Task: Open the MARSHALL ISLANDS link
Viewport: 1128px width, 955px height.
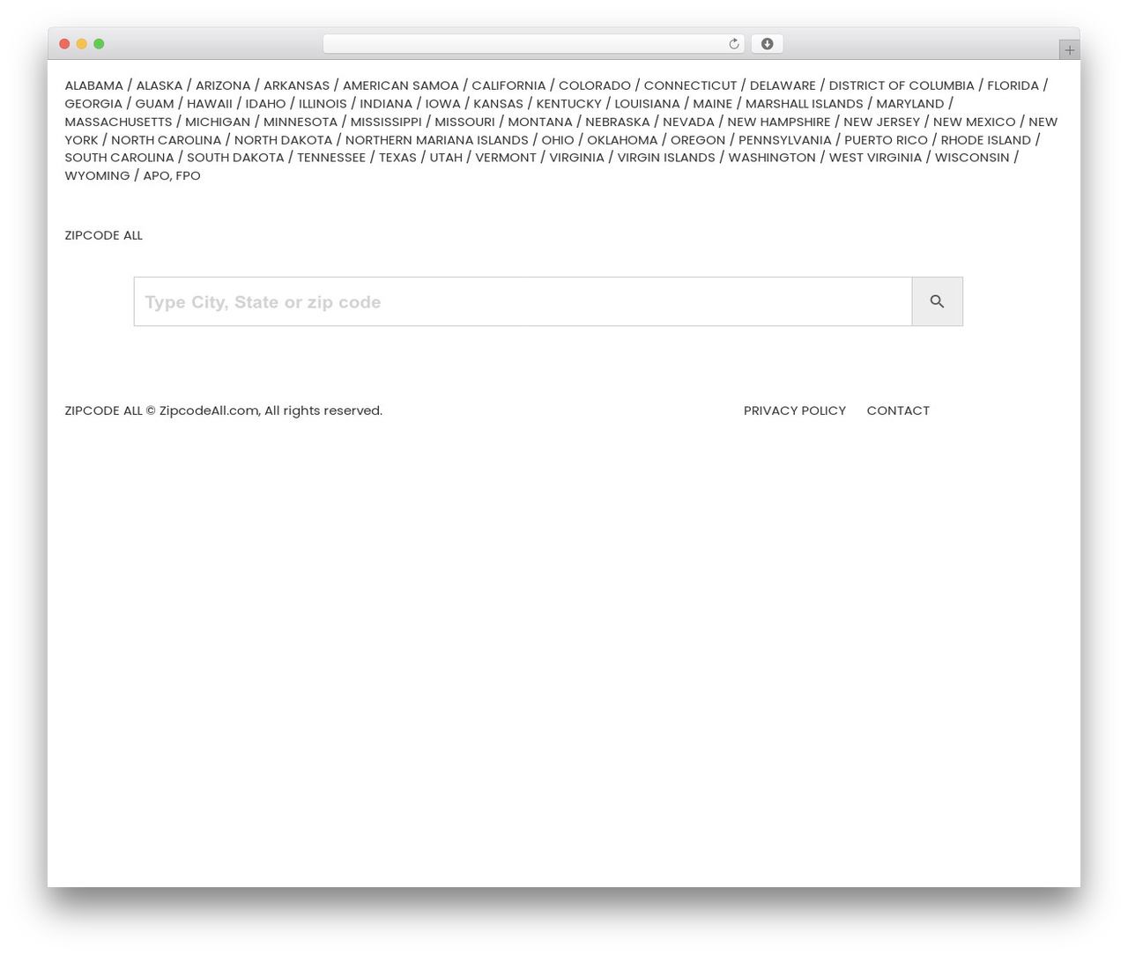Action: click(805, 104)
